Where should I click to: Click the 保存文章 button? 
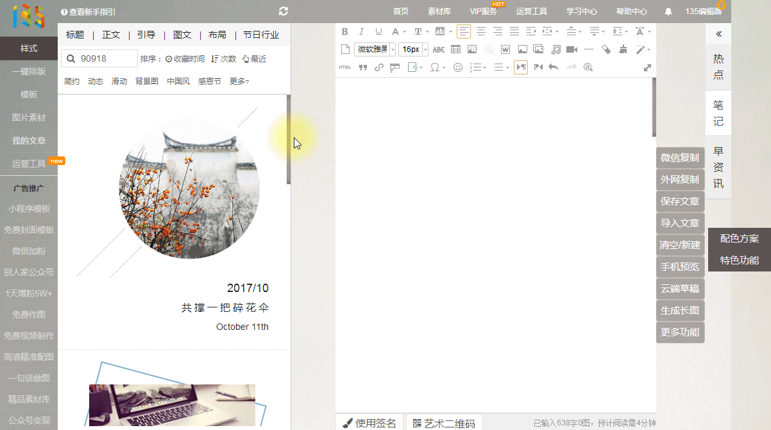[680, 202]
